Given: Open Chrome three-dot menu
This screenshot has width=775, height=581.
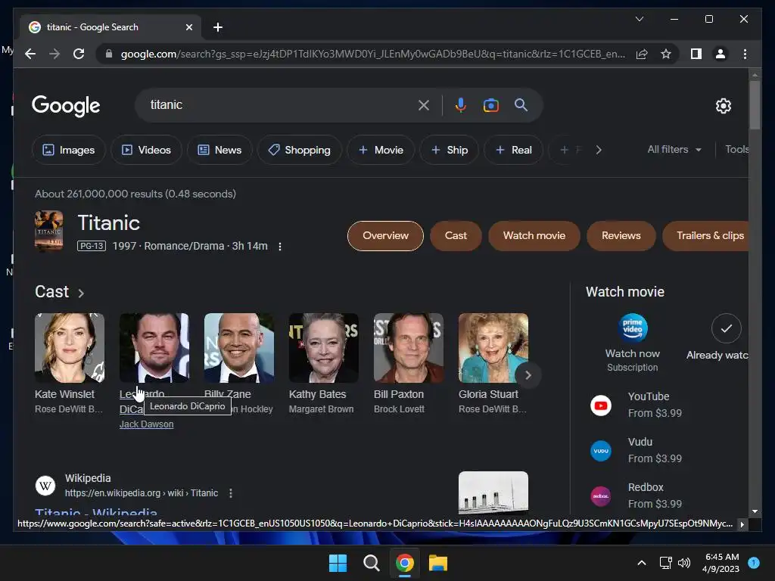Looking at the screenshot, I should [745, 54].
